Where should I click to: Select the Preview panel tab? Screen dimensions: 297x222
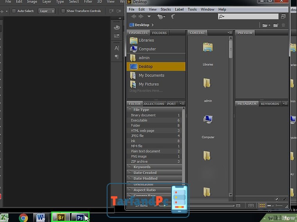245,33
